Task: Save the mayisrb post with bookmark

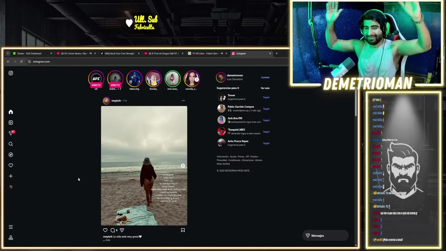Action: click(x=183, y=230)
